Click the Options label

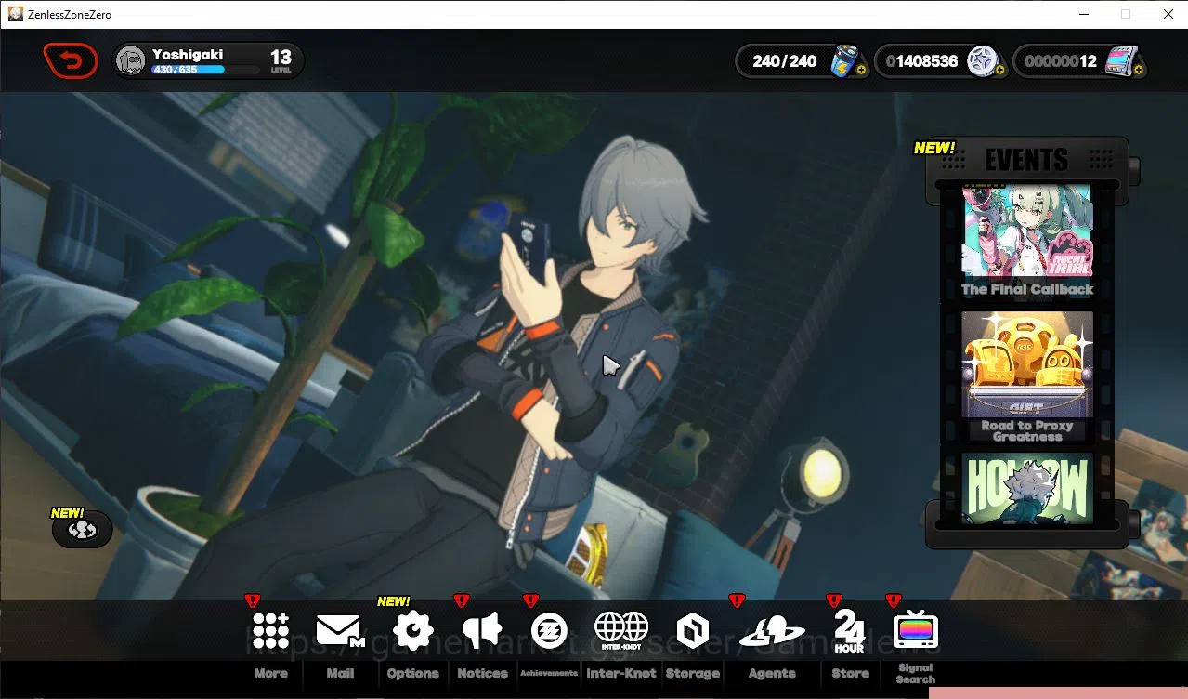click(x=412, y=673)
